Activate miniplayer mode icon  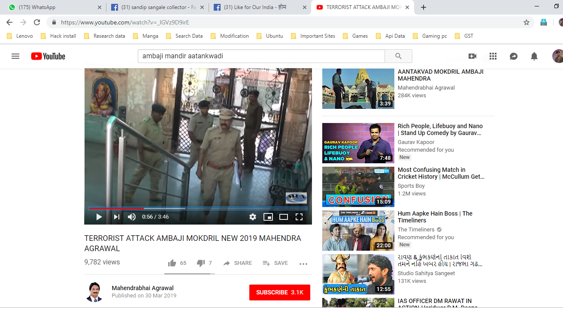(x=268, y=217)
